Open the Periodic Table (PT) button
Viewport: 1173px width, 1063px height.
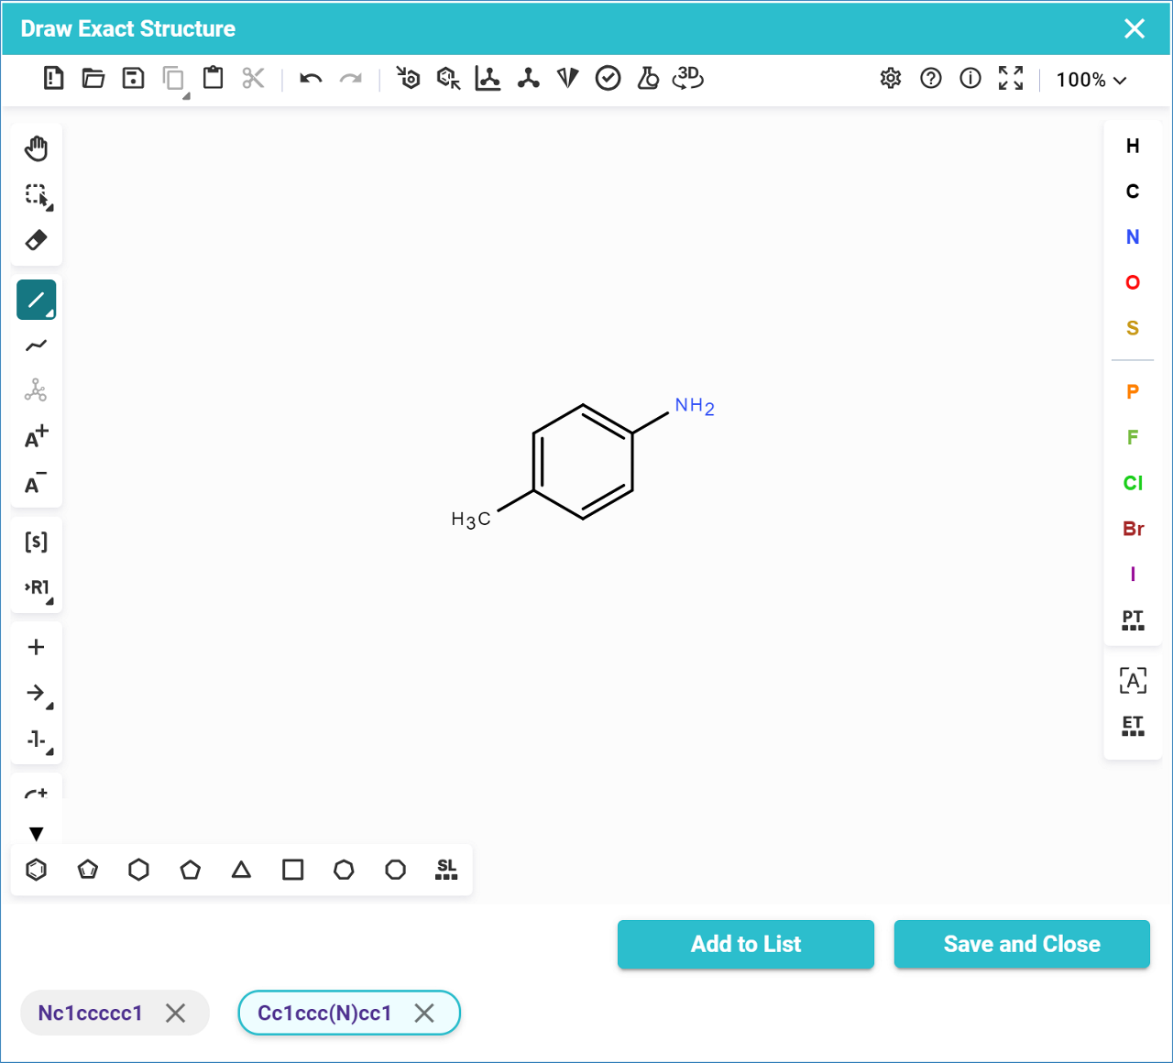1133,620
